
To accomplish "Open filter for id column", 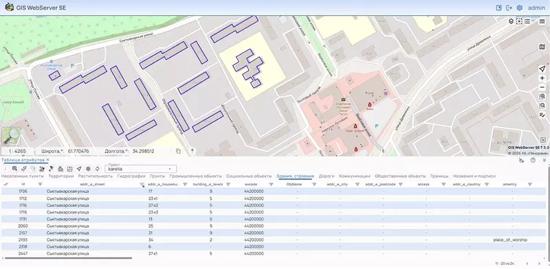I will [40, 184].
